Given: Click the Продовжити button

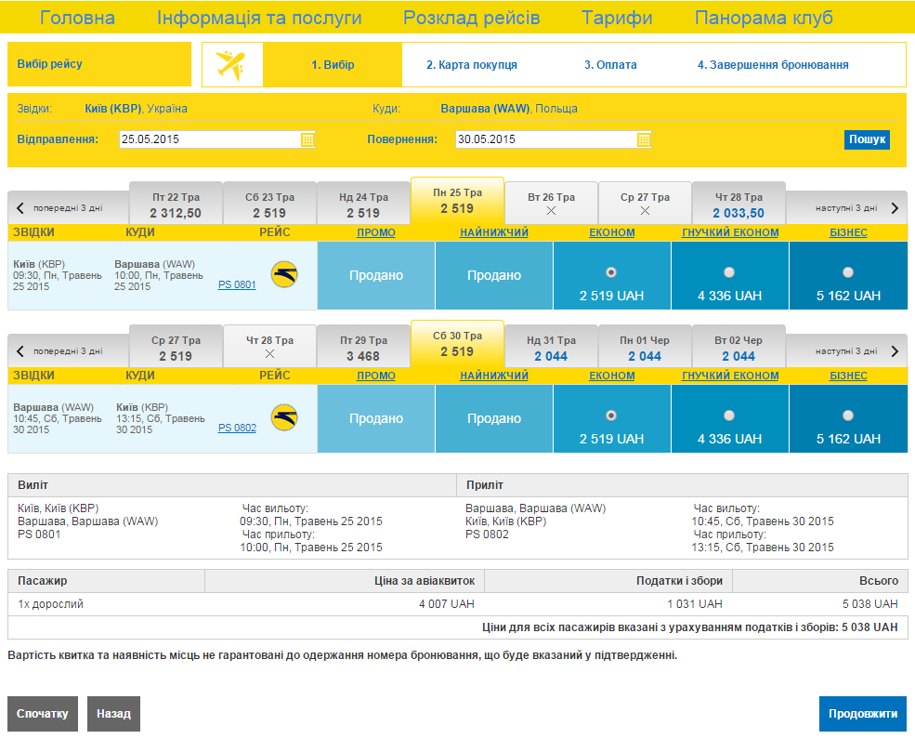Looking at the screenshot, I should (x=862, y=713).
